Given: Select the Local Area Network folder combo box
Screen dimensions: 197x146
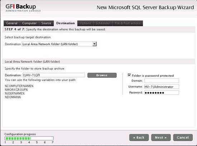Looking at the screenshot, I should click(x=59, y=44).
